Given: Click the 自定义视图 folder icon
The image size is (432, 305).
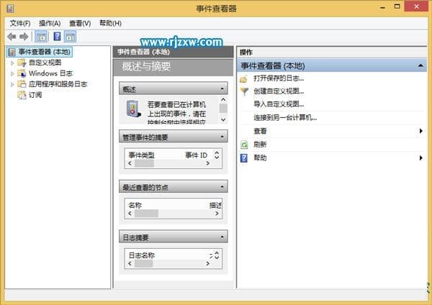Looking at the screenshot, I should point(22,63).
